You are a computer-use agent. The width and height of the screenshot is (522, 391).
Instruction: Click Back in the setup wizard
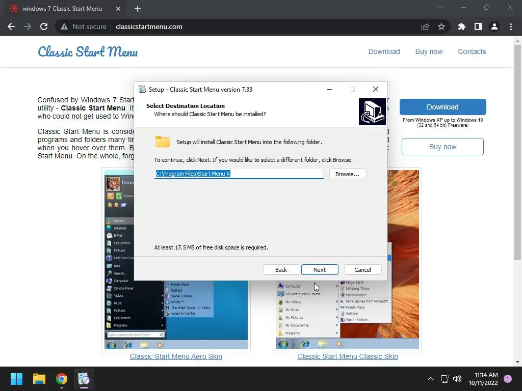281,270
